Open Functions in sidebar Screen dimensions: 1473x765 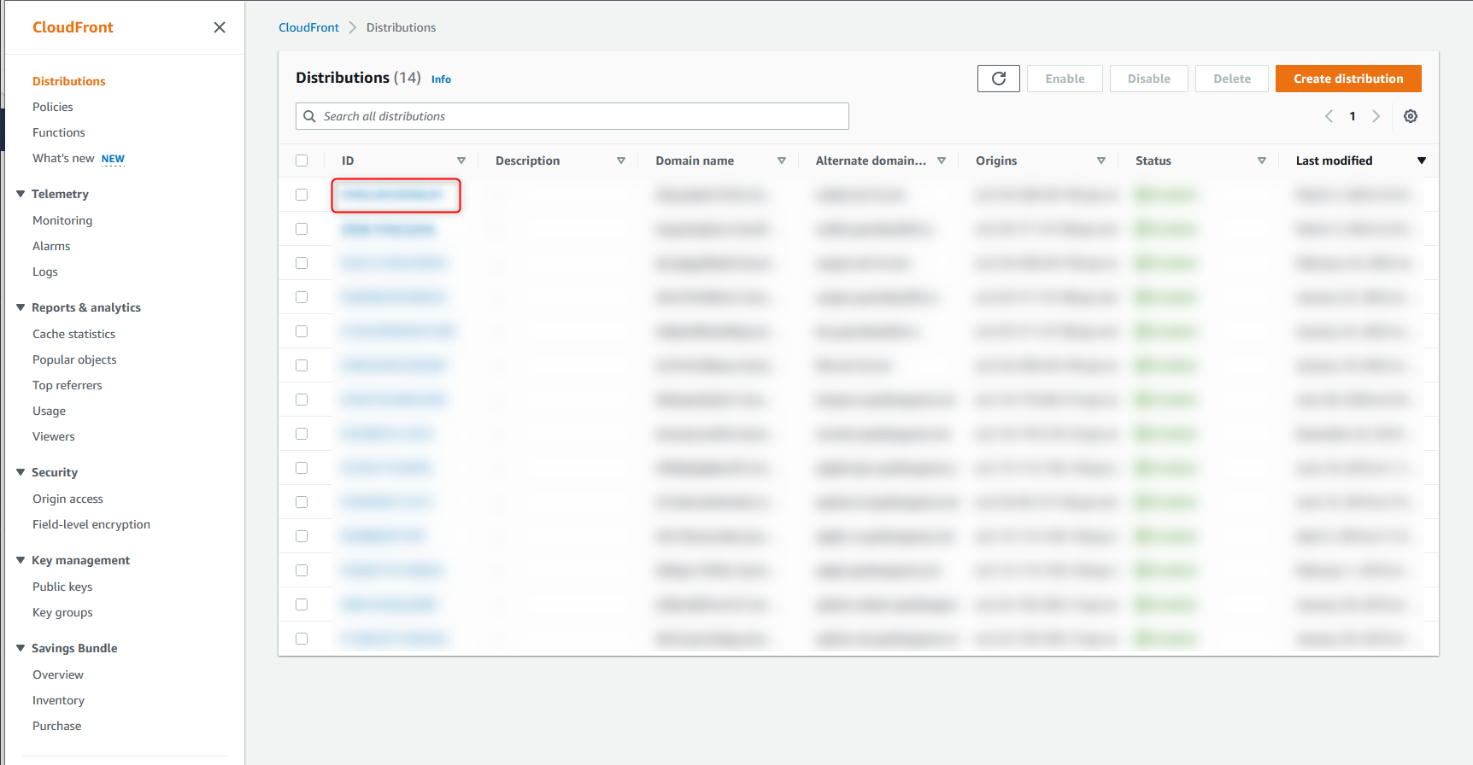[x=59, y=132]
